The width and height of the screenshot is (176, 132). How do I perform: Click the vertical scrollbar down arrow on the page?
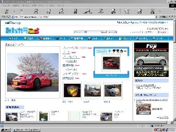click(175, 119)
